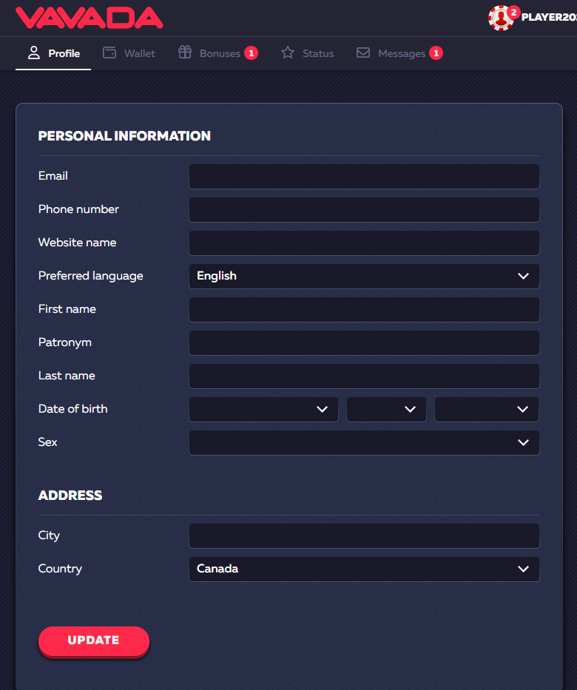Click the envelope Messages icon

tap(363, 53)
